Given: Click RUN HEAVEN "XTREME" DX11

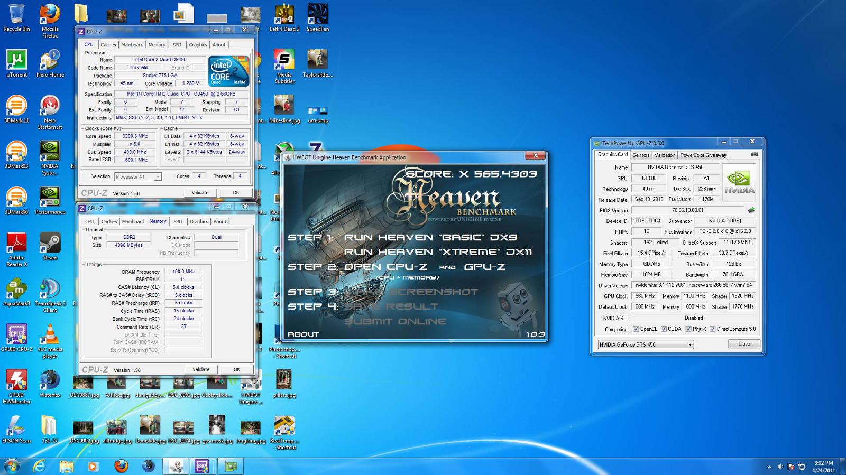Looking at the screenshot, I should [438, 252].
